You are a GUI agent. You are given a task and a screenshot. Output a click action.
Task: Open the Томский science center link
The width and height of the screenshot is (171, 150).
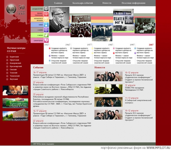14,73
